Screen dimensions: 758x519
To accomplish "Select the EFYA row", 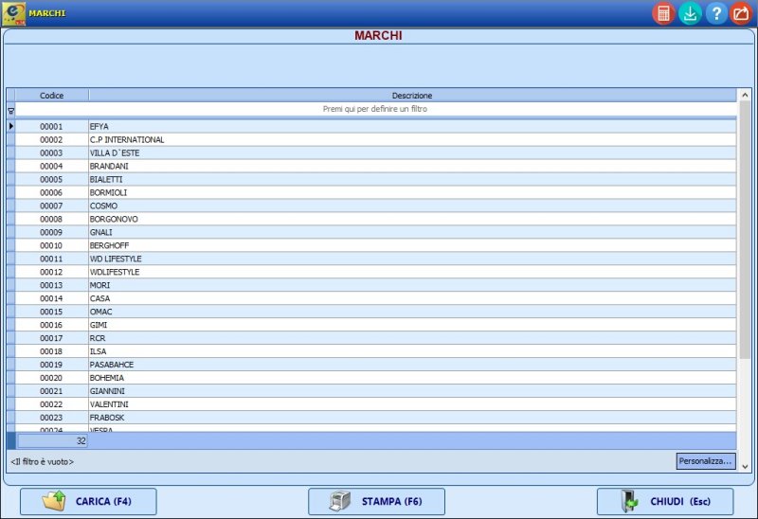I will (x=375, y=126).
